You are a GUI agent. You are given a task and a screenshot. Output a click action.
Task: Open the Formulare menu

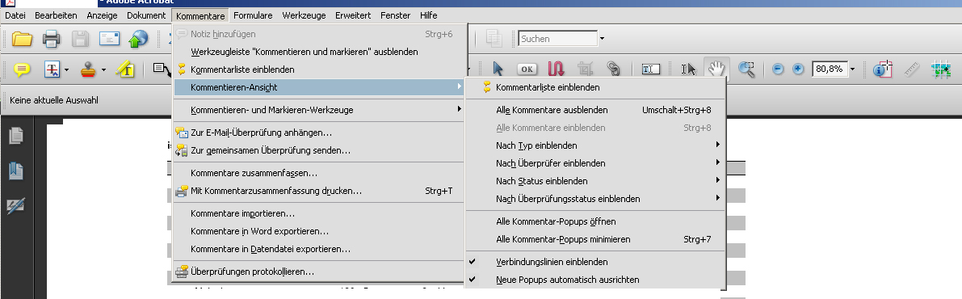[253, 15]
